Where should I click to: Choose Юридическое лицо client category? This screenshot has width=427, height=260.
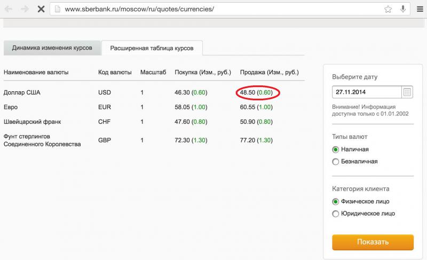[336, 214]
